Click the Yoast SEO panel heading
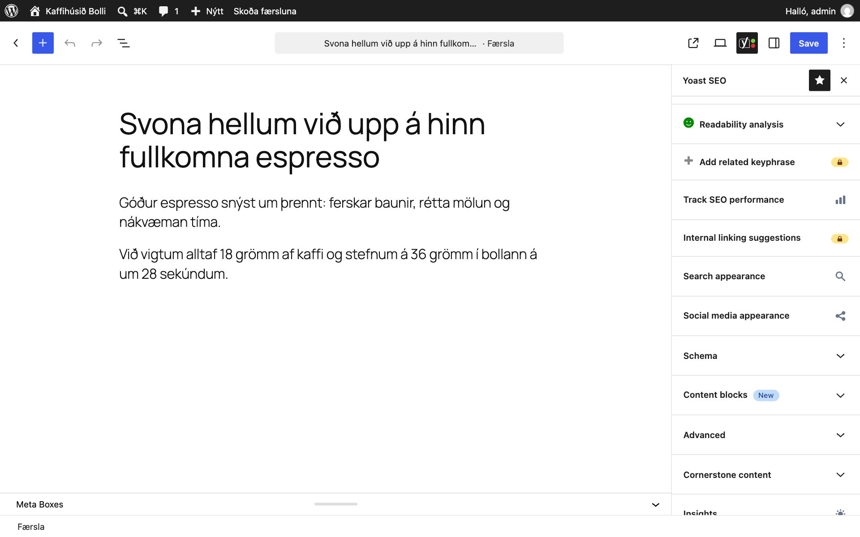 pyautogui.click(x=704, y=81)
